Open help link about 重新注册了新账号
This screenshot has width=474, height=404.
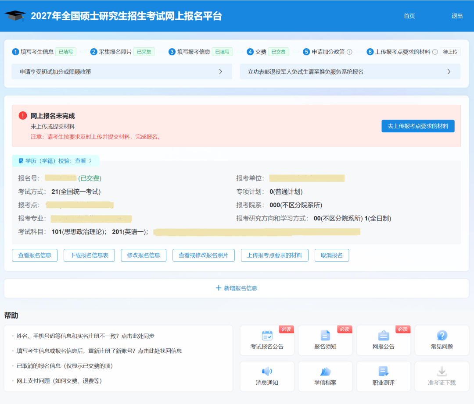coord(100,351)
